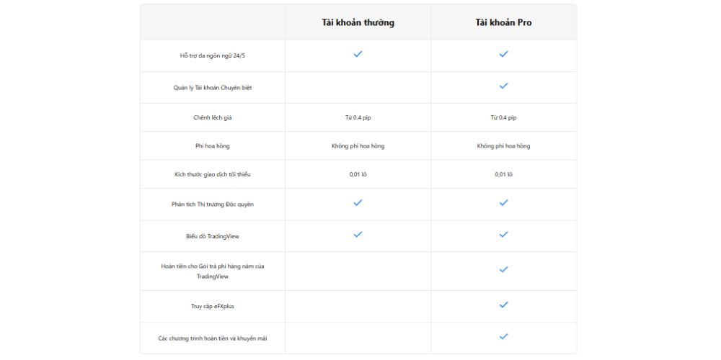The width and height of the screenshot is (721, 360).
Task: Click Không phí hoa hồng under Tài khoản Pro
Action: click(504, 146)
